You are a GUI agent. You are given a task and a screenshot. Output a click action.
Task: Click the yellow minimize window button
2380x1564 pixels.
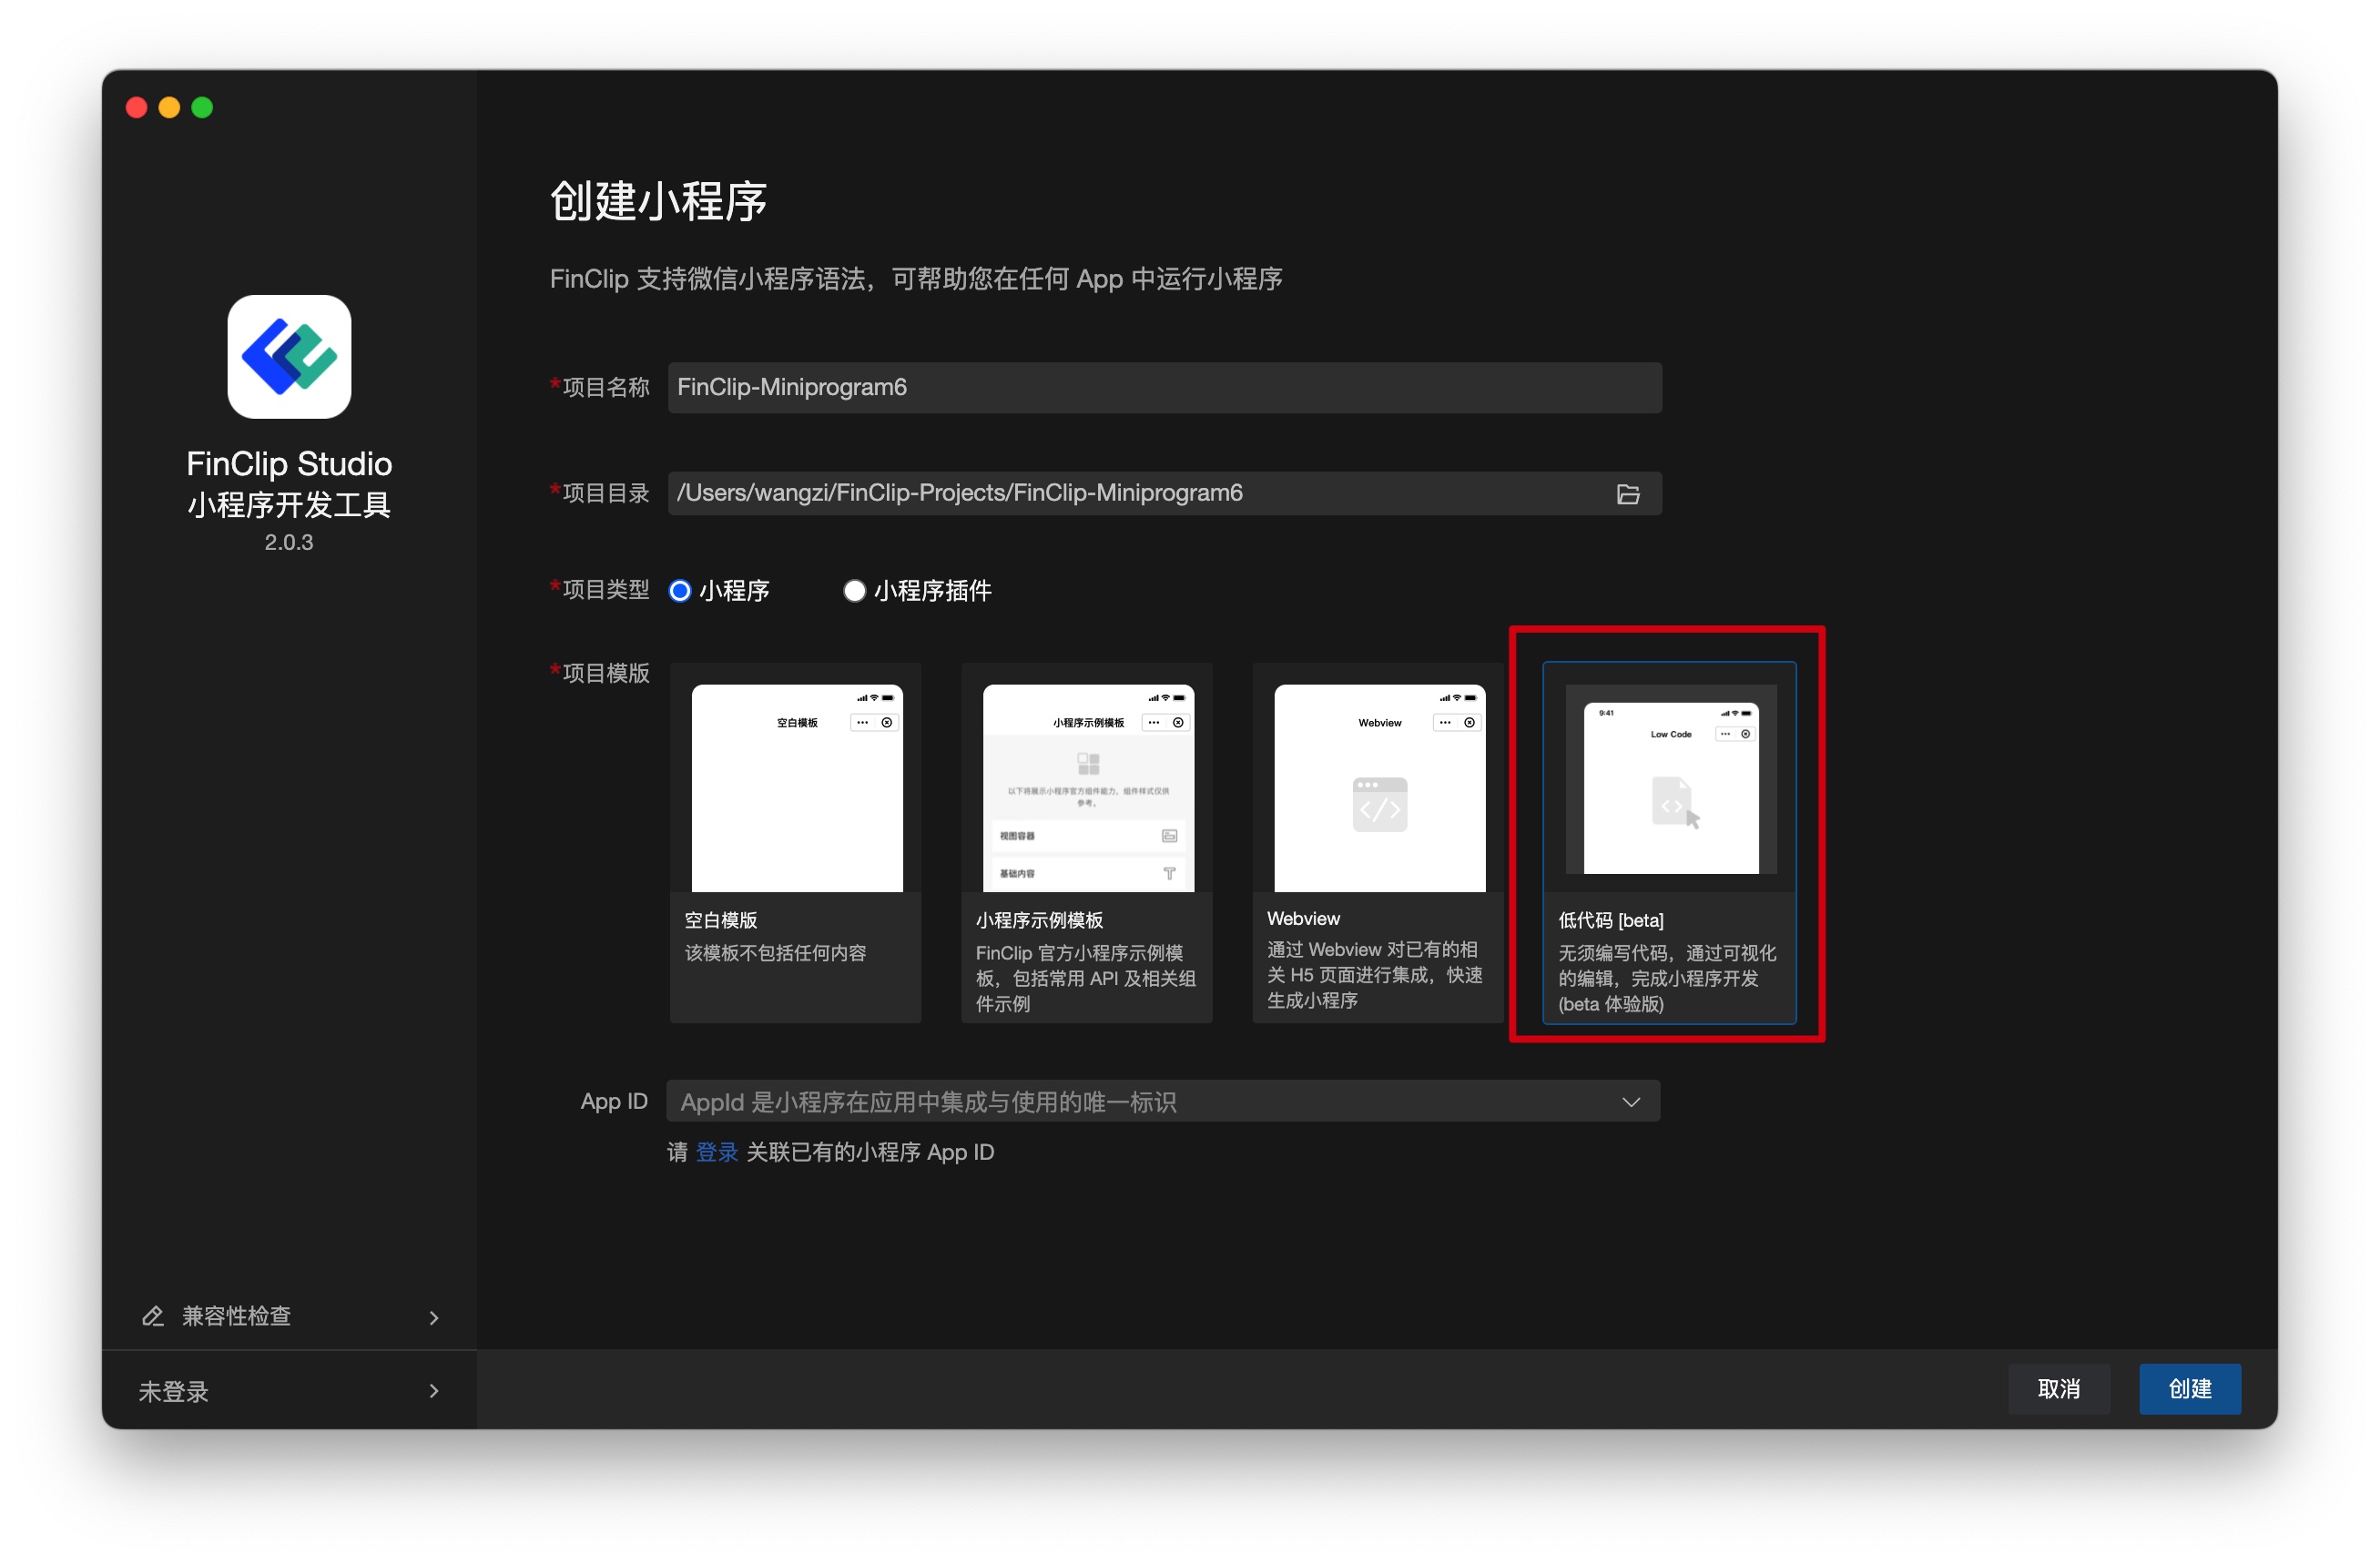click(x=169, y=108)
